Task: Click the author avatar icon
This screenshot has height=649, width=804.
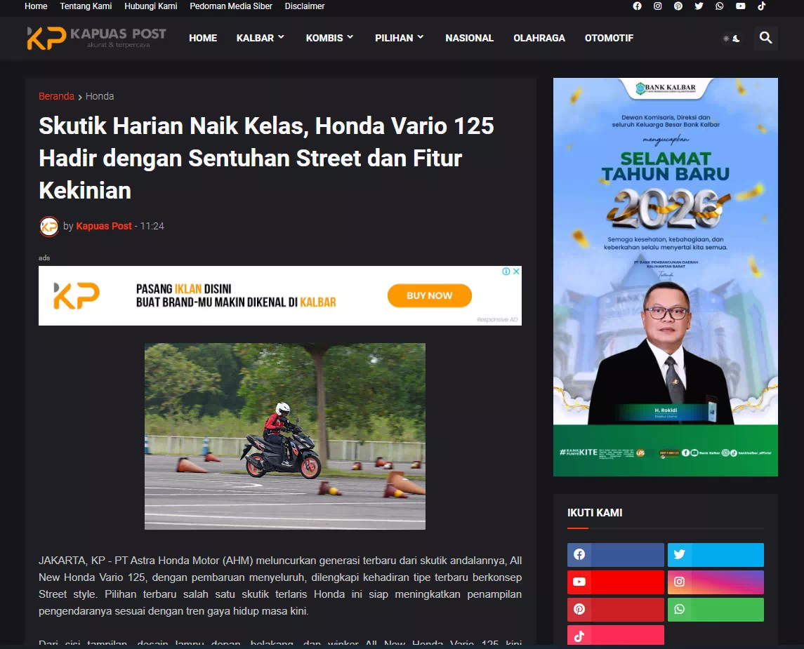Action: tap(48, 226)
